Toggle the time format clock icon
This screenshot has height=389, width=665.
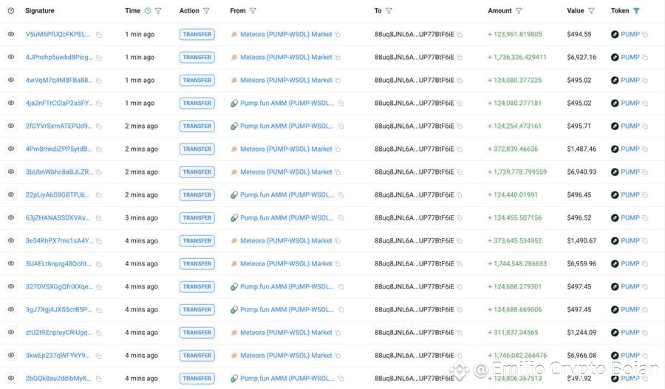(x=148, y=10)
